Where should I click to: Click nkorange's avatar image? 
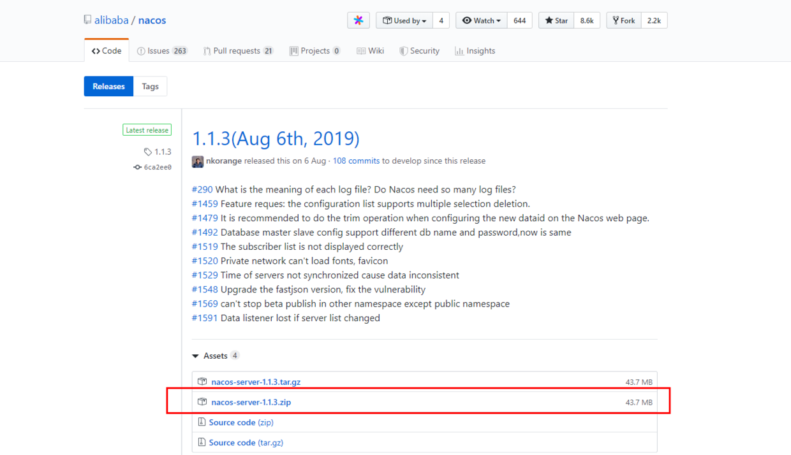[x=198, y=161]
